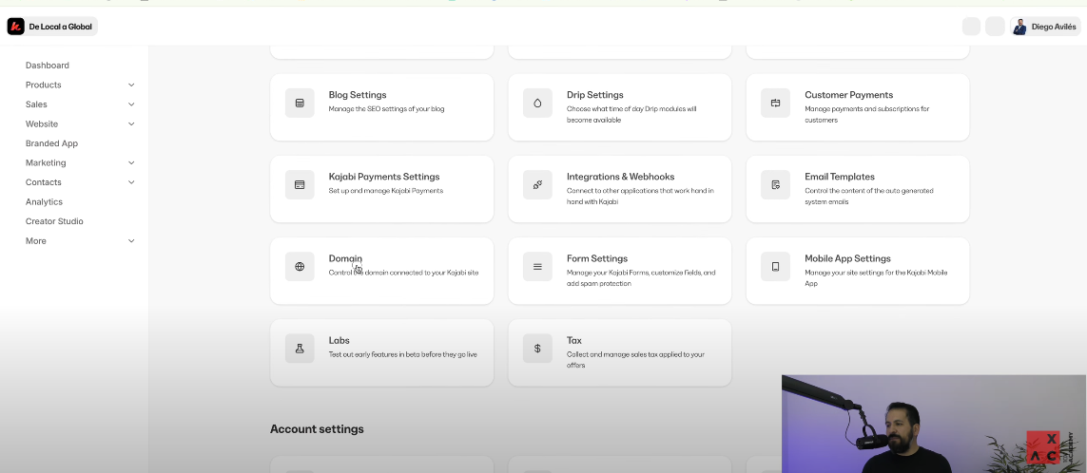Click the Drip Settings droplet icon
Image resolution: width=1087 pixels, height=473 pixels.
point(537,103)
